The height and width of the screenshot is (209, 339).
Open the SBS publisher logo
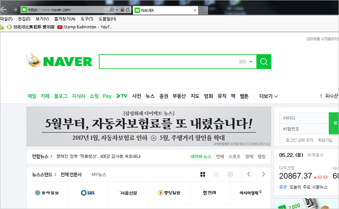click(x=88, y=193)
